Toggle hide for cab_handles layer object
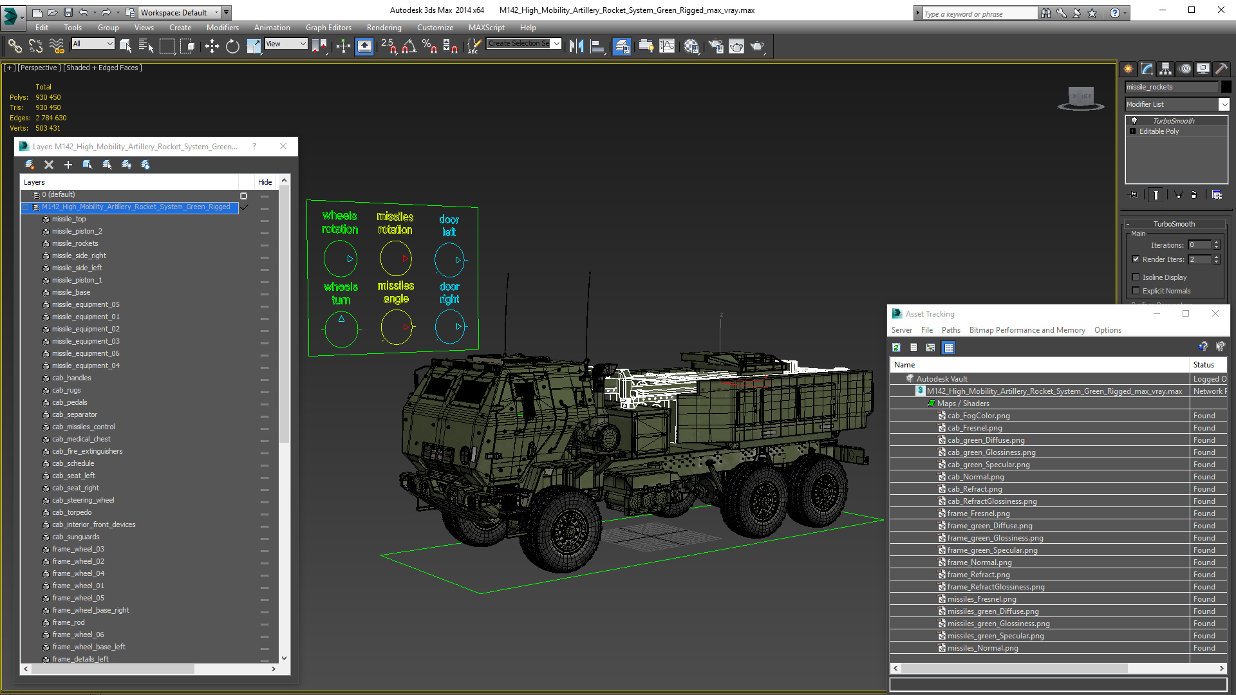This screenshot has height=695, width=1236. tap(265, 380)
